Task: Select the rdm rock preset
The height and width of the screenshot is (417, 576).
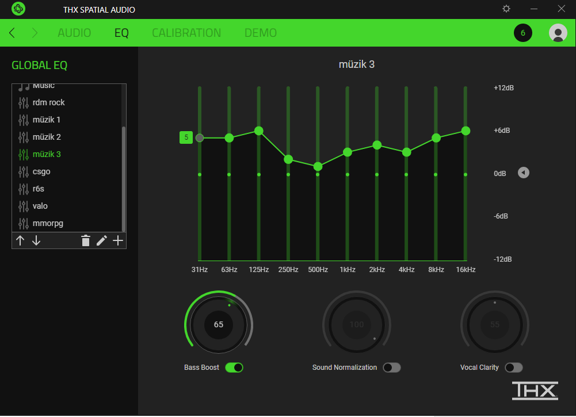Action: [x=67, y=102]
